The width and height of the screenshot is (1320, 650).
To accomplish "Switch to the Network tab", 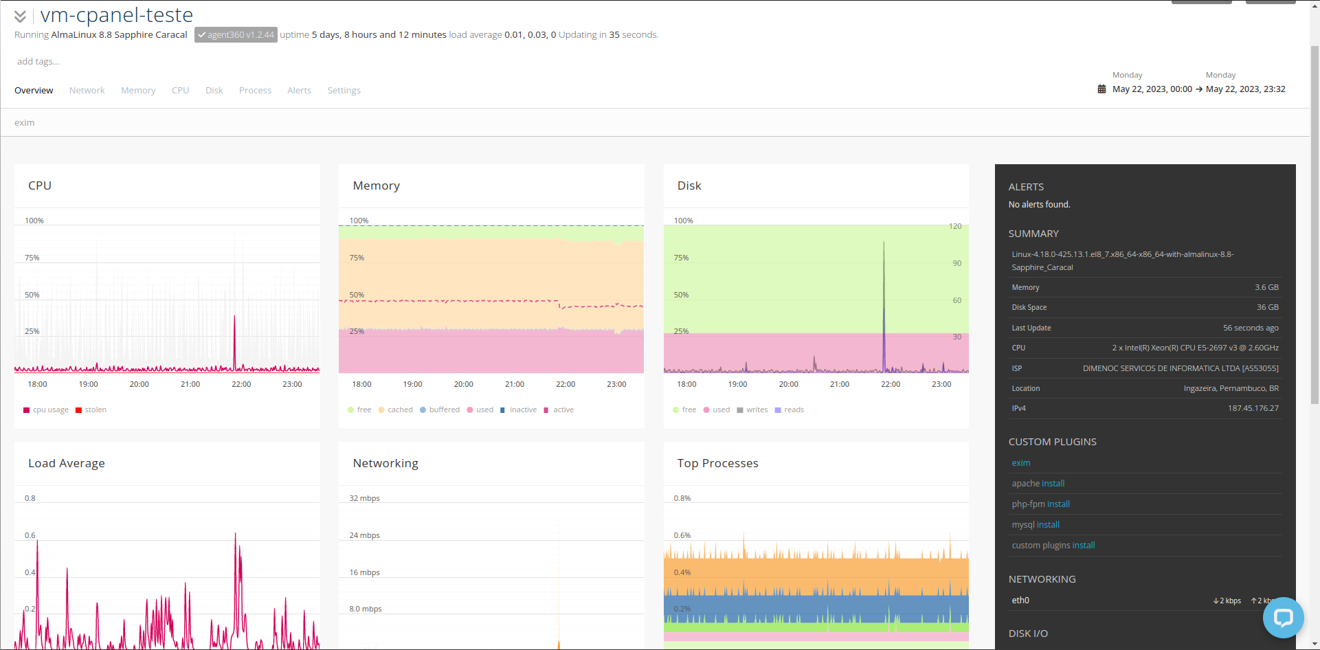I will (87, 91).
